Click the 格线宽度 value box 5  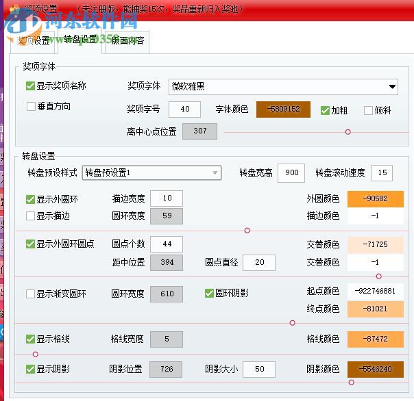click(167, 339)
